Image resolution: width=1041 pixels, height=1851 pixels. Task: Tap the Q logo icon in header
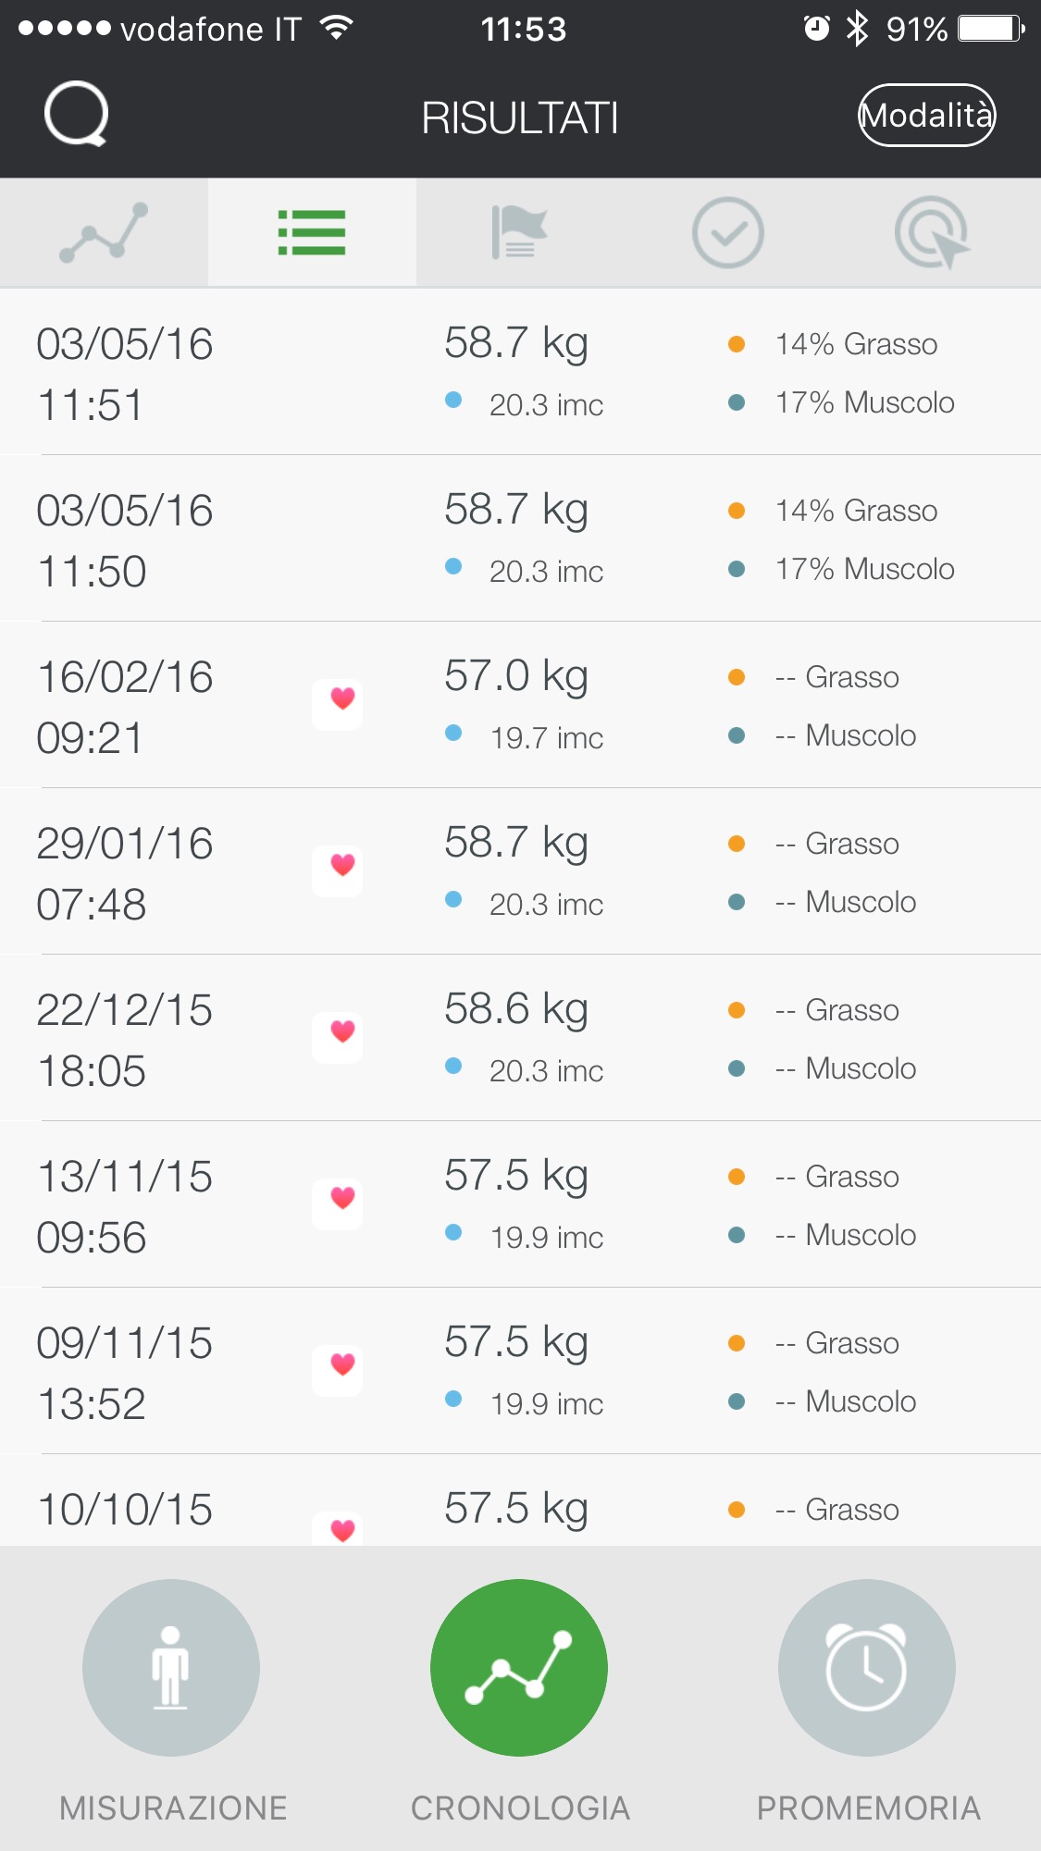tap(77, 114)
